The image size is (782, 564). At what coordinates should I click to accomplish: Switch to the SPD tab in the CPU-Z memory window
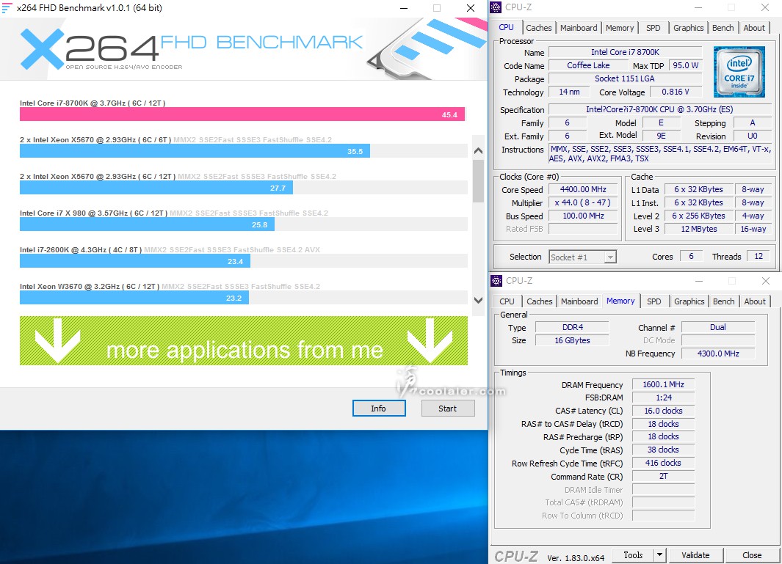(x=654, y=301)
